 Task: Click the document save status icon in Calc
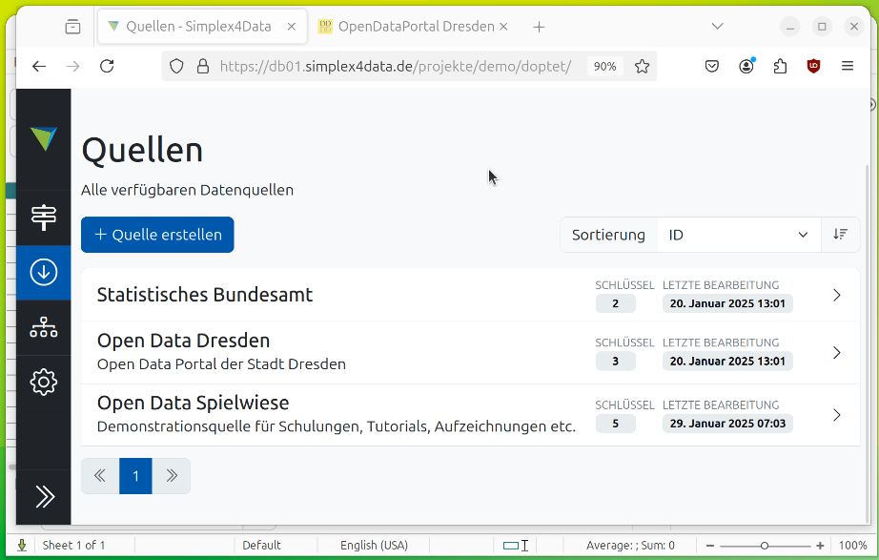click(x=22, y=545)
